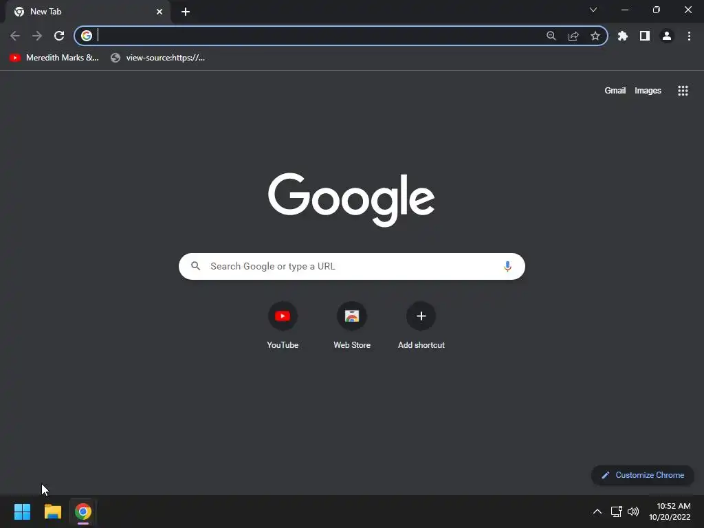Click the Customize Chrome button
Image resolution: width=704 pixels, height=528 pixels.
(x=643, y=475)
